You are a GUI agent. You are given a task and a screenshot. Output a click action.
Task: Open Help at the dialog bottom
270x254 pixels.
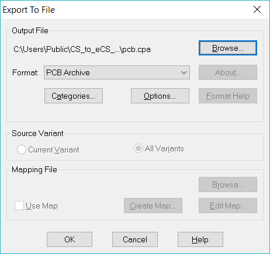point(200,239)
